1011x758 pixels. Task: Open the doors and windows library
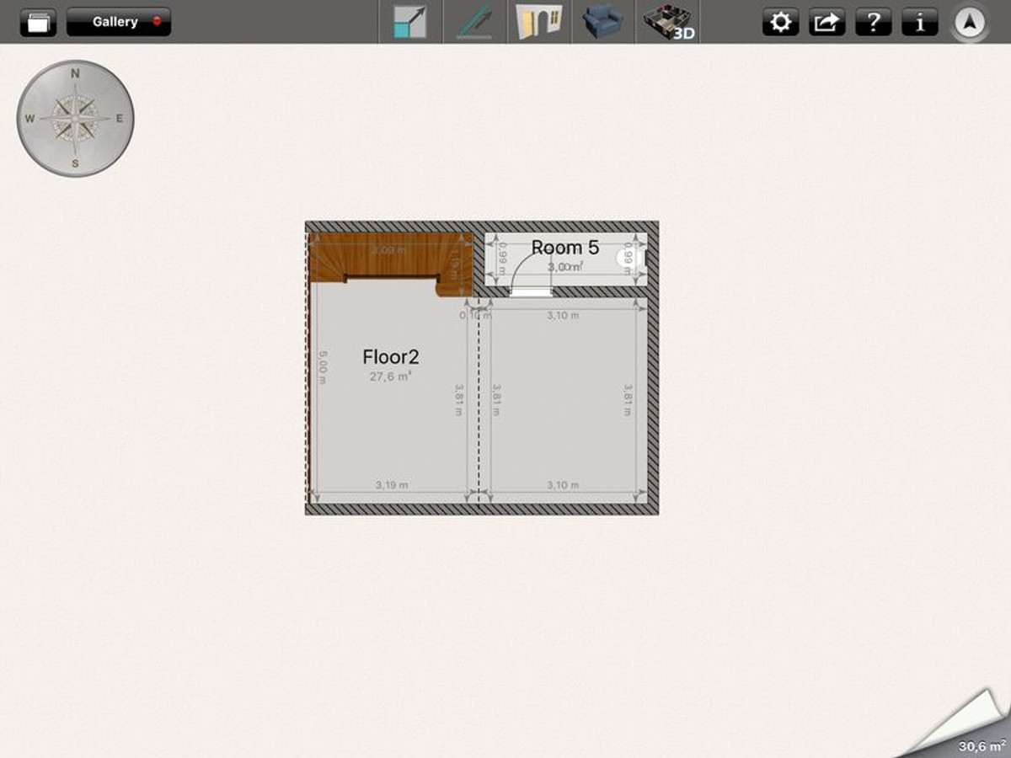click(539, 22)
